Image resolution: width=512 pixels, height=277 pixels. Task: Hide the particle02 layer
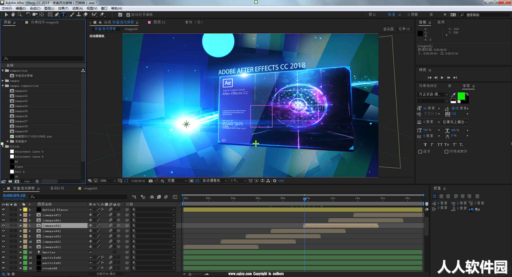[3, 257]
